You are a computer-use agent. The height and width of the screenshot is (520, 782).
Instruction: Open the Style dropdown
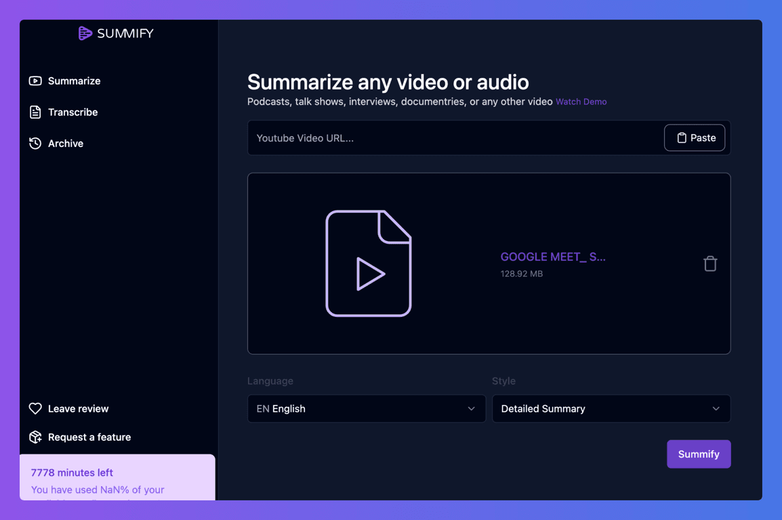(x=611, y=408)
